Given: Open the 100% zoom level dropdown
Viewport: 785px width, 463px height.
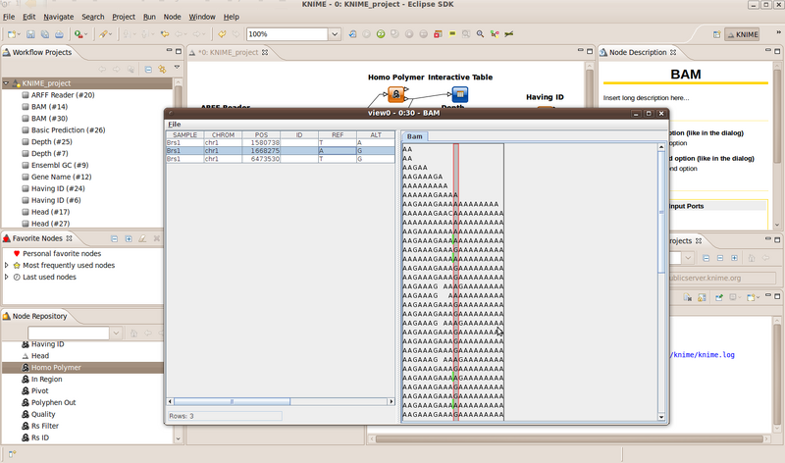Looking at the screenshot, I should click(x=335, y=33).
